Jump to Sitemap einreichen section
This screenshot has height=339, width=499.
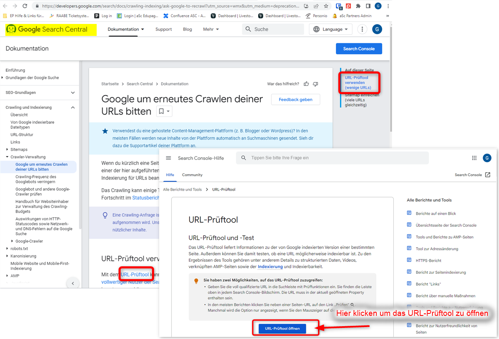point(362,100)
